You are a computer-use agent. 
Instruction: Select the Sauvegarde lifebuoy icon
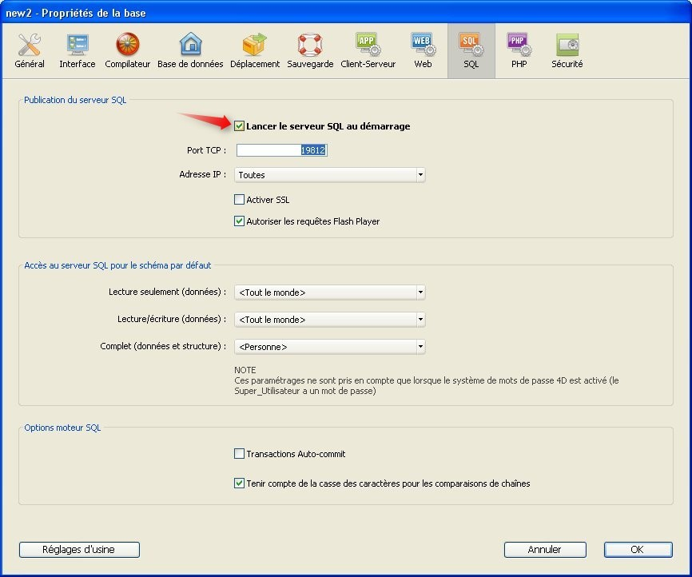[310, 45]
